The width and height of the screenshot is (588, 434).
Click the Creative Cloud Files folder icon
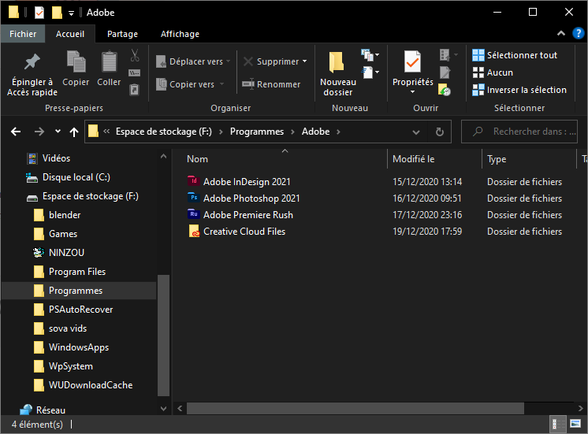[x=194, y=232]
